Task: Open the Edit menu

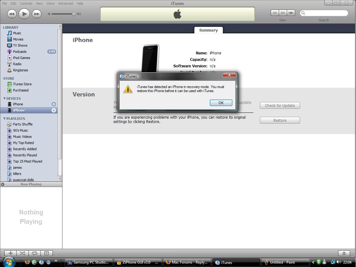Action: (x=13, y=3)
